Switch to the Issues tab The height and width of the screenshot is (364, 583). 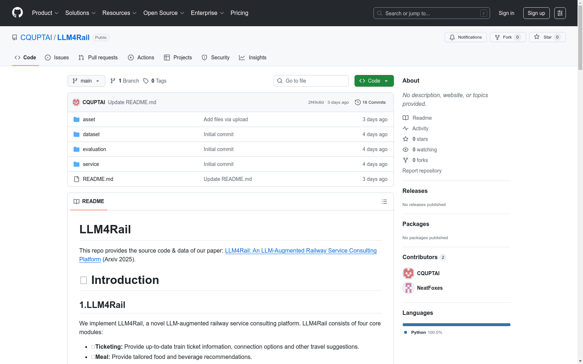click(57, 58)
